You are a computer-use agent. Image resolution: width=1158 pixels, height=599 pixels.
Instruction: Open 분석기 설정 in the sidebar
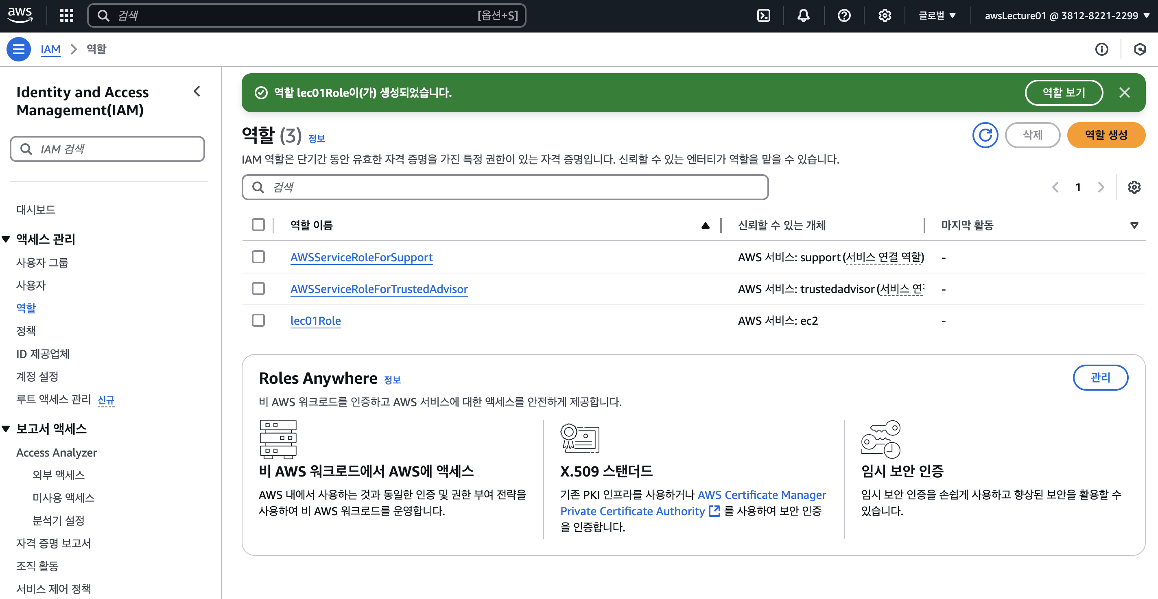point(59,520)
